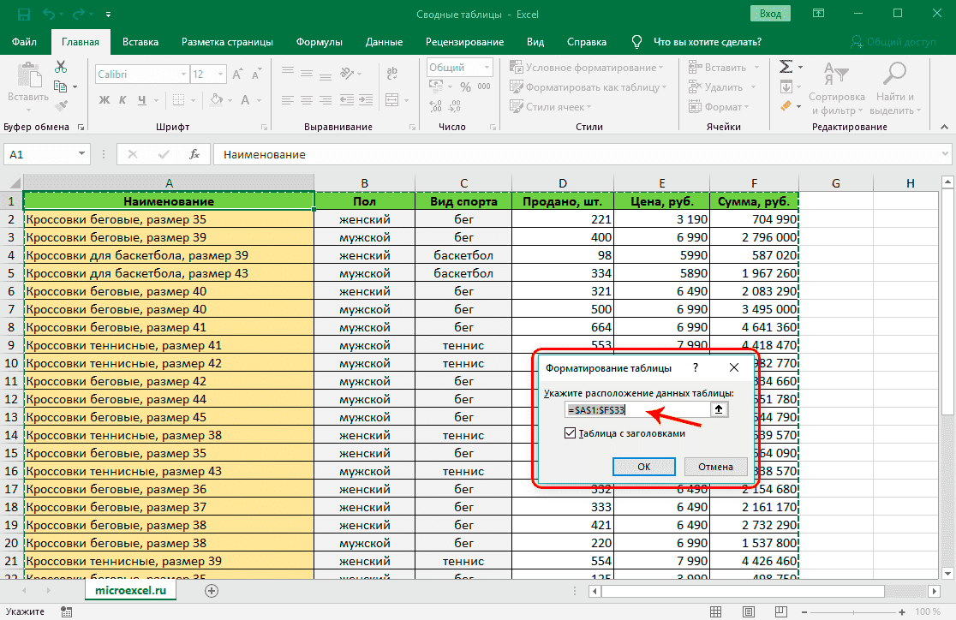Toggle 'Таблица с заголовками' checkbox

tap(571, 434)
